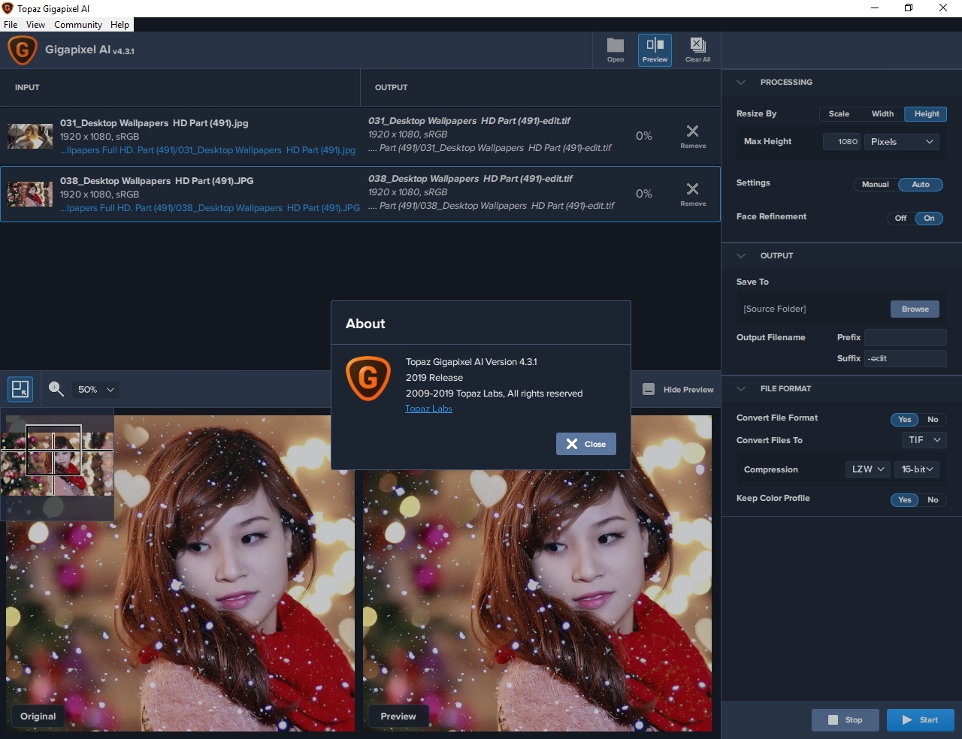
Task: Click the Suffix input field
Action: [905, 358]
